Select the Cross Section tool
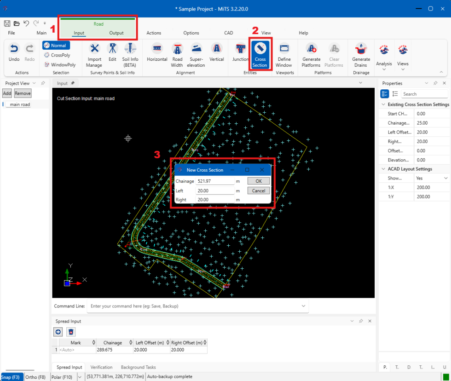Screen dimensions: 451x381 [260, 54]
